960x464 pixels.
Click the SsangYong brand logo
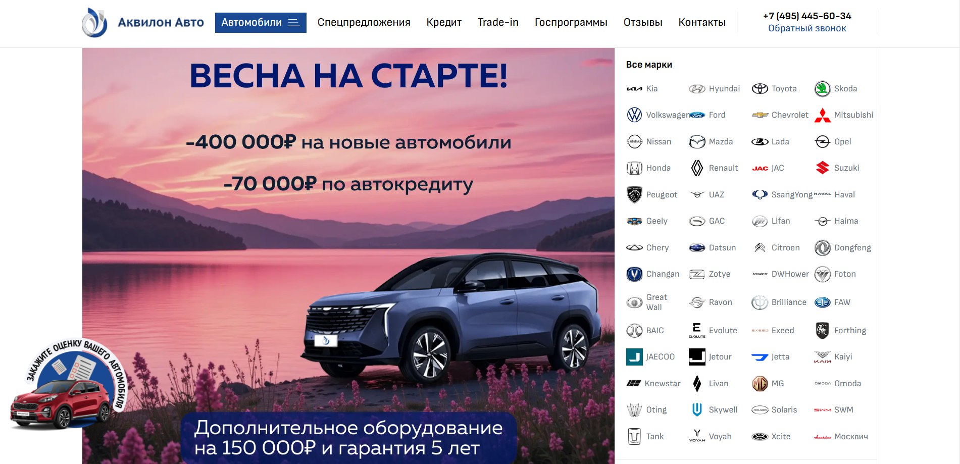click(760, 195)
